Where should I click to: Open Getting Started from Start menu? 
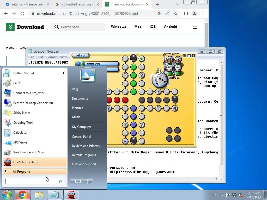click(35, 73)
